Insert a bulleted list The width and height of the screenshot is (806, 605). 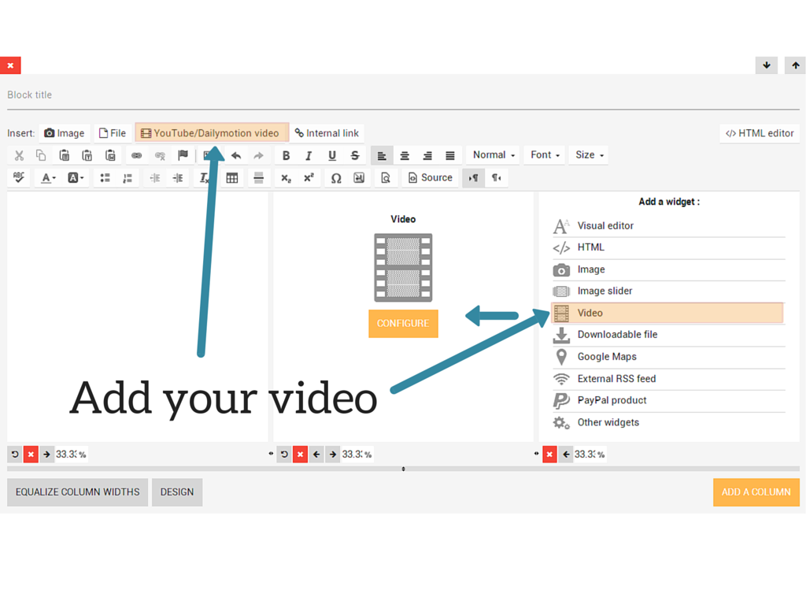(x=105, y=178)
